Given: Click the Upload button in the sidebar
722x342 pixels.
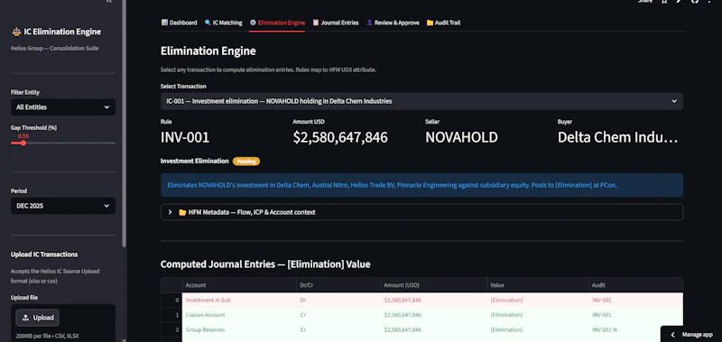Looking at the screenshot, I should tap(37, 318).
